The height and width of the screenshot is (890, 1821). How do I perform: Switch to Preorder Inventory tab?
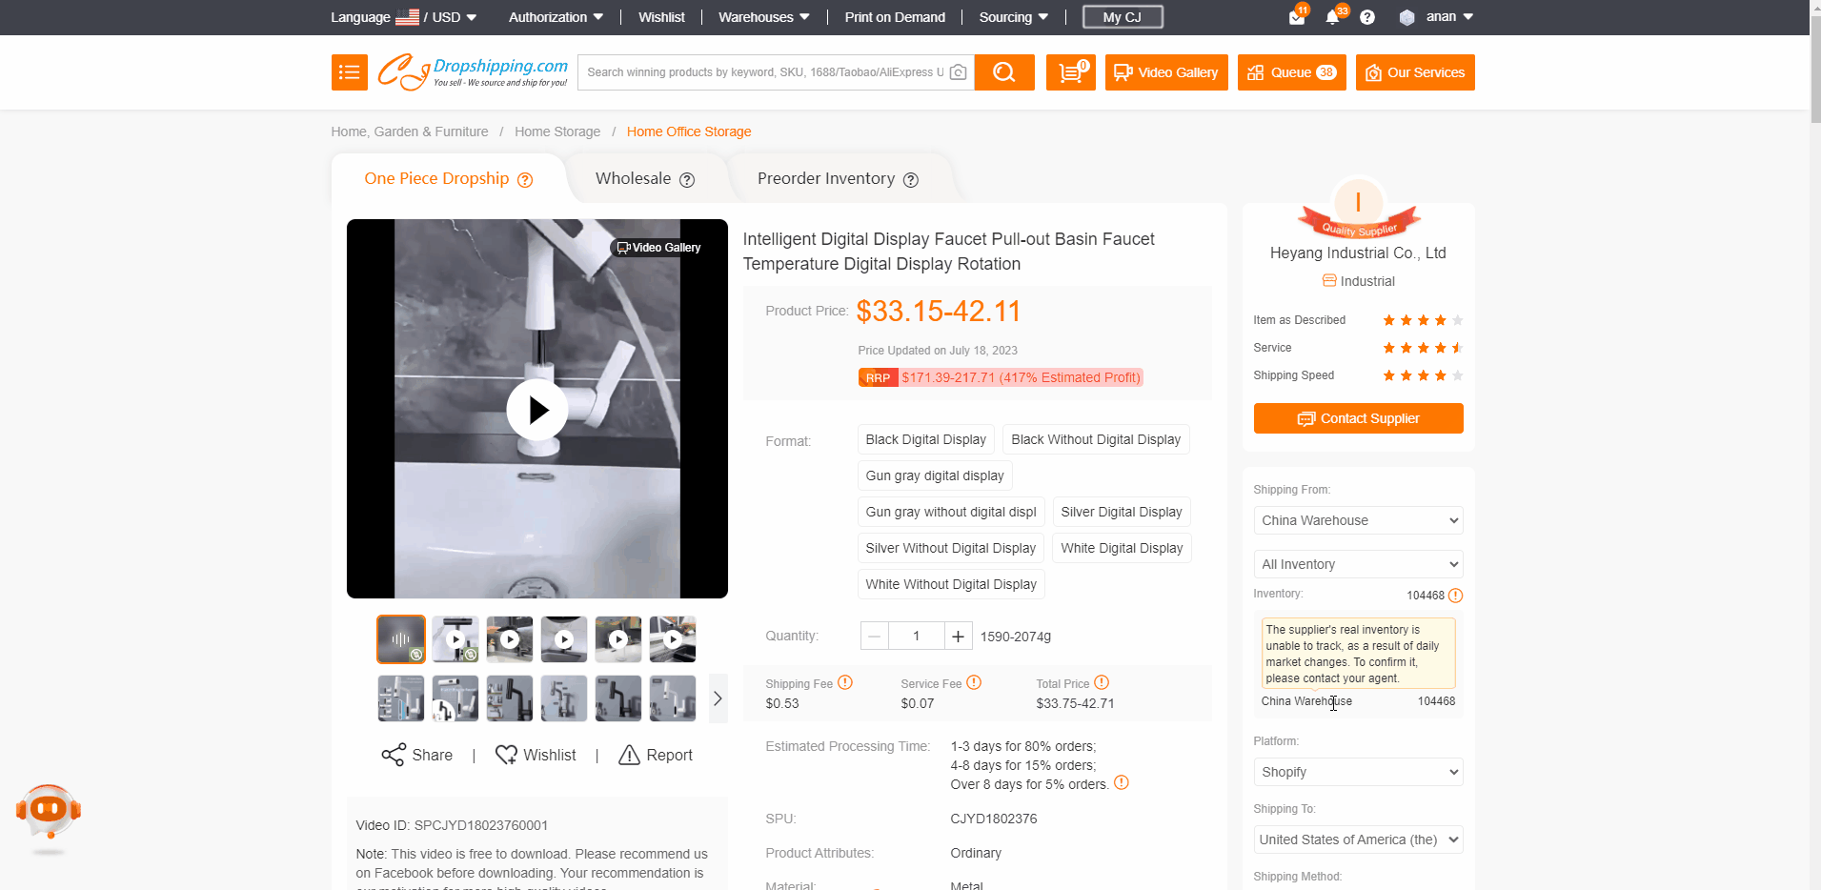tap(837, 179)
